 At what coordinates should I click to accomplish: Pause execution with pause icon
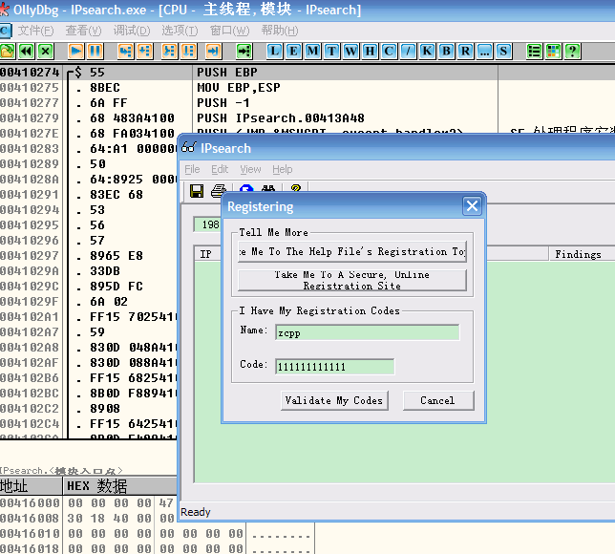95,52
